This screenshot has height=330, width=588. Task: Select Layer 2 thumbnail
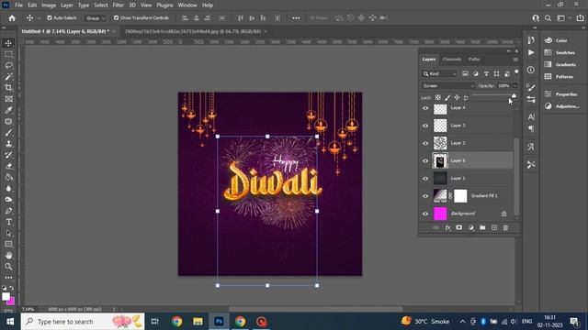tap(440, 143)
